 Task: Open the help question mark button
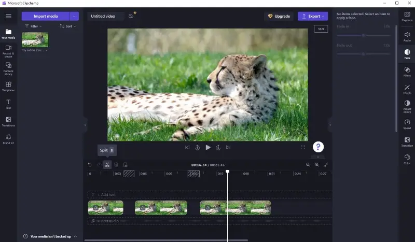click(x=318, y=147)
